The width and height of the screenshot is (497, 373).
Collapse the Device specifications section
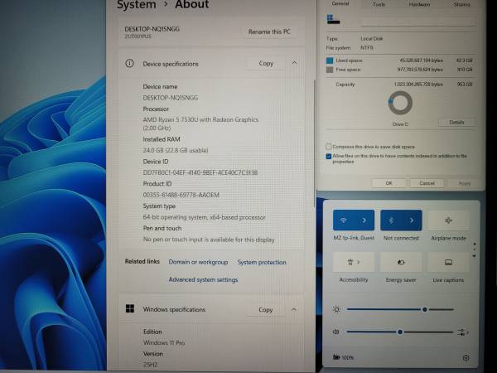pyautogui.click(x=294, y=63)
